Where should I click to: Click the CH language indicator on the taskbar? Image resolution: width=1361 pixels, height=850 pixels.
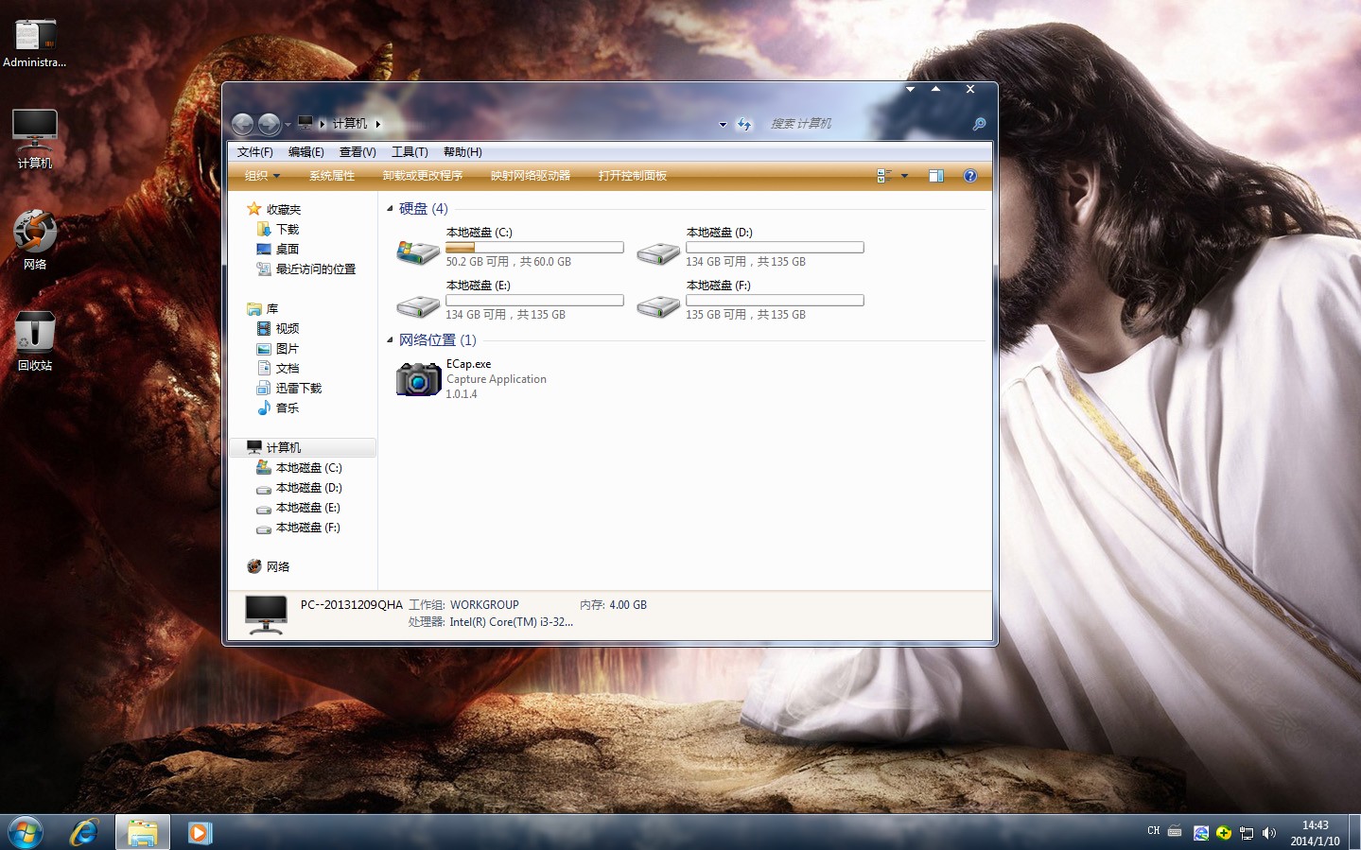pos(1154,831)
